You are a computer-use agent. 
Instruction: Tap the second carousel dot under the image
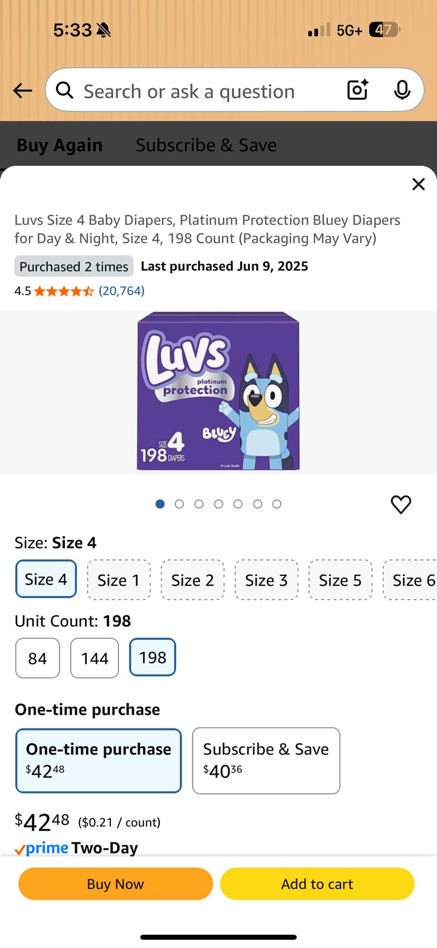coord(180,504)
